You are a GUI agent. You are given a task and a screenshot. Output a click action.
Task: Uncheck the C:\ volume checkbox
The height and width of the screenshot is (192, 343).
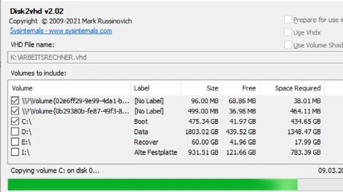pos(15,122)
